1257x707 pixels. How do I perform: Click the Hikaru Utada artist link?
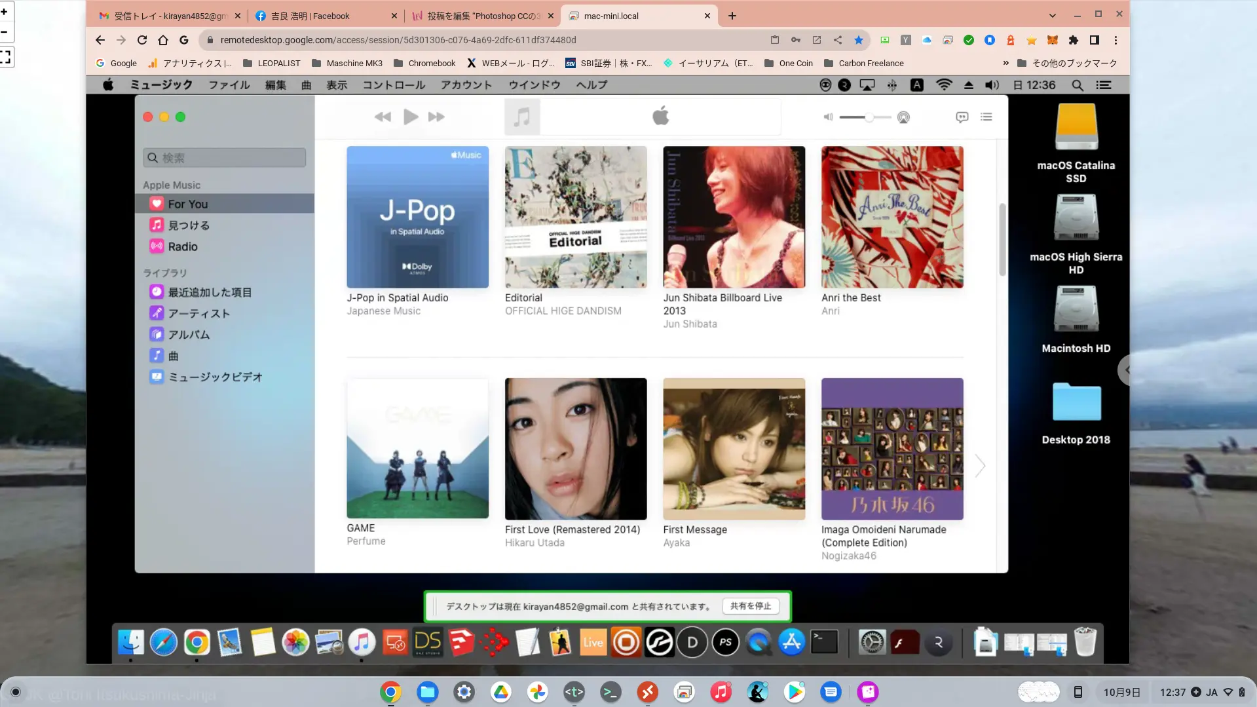(x=535, y=543)
